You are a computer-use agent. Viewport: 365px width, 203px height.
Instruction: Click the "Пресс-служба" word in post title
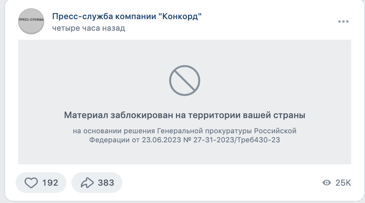[x=82, y=17]
